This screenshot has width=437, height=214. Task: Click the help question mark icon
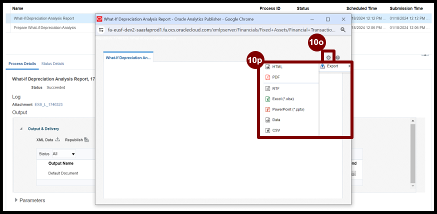click(338, 57)
